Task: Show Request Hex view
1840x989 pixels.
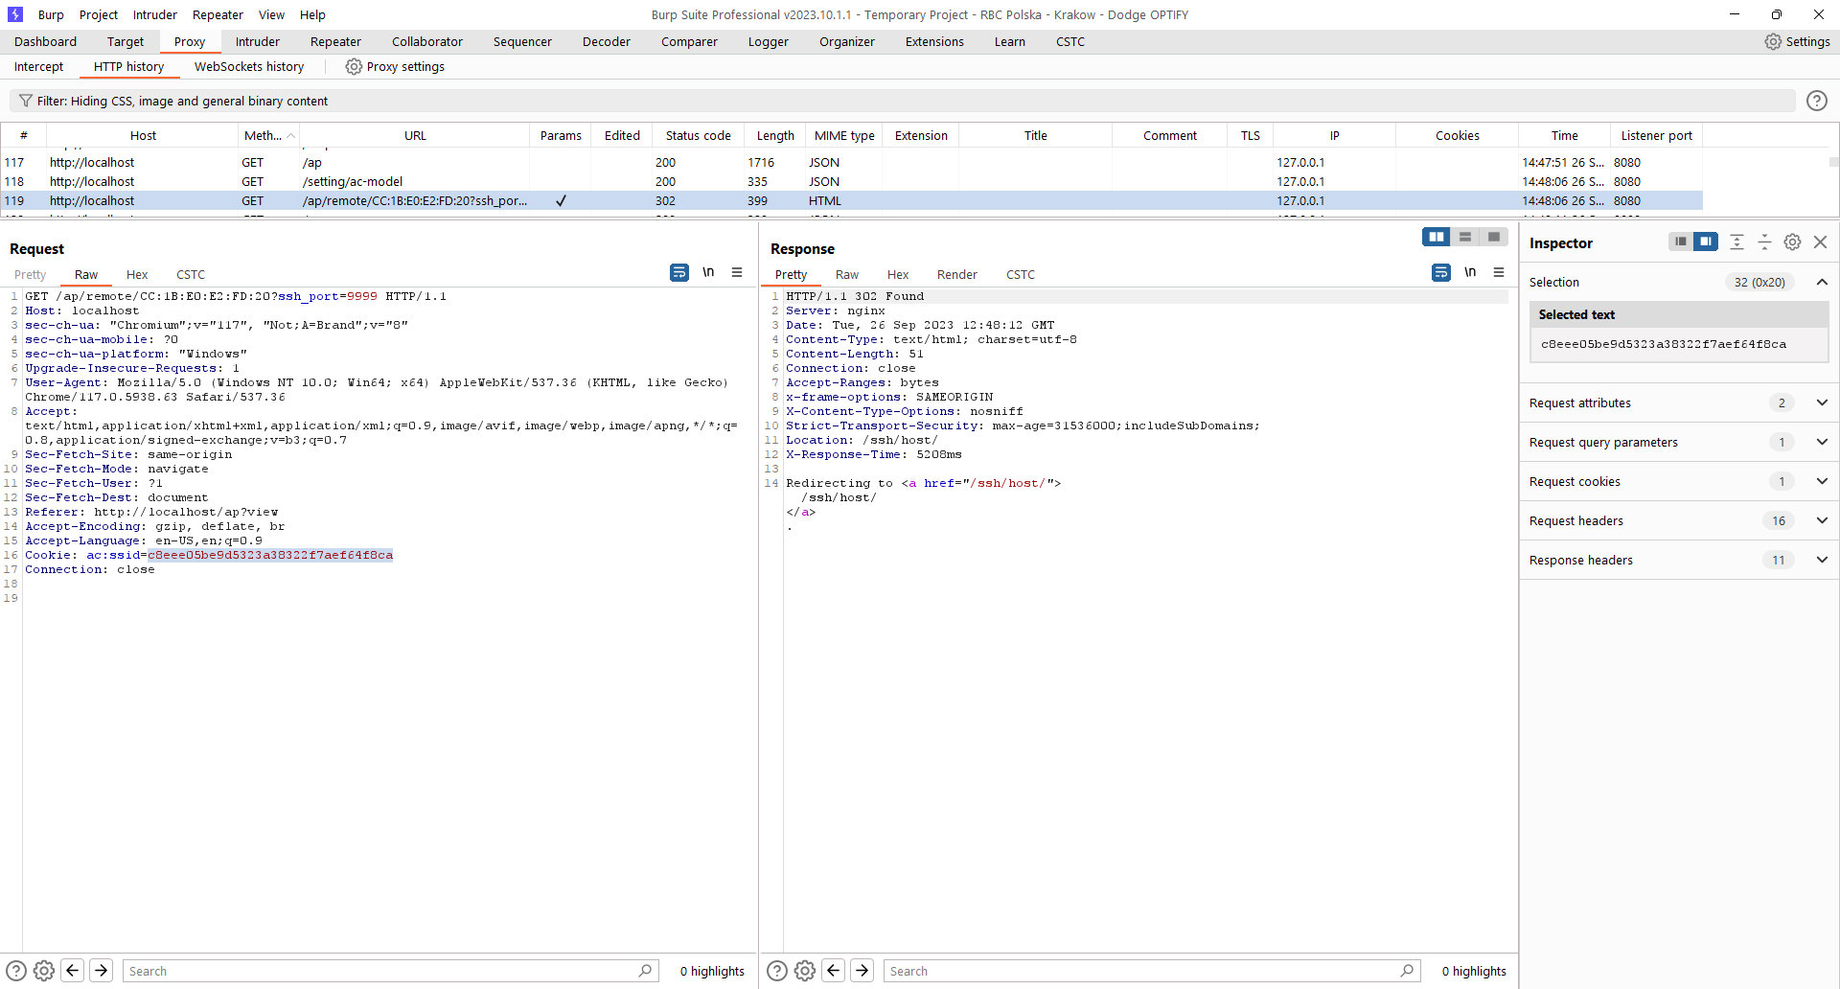Action: click(137, 274)
